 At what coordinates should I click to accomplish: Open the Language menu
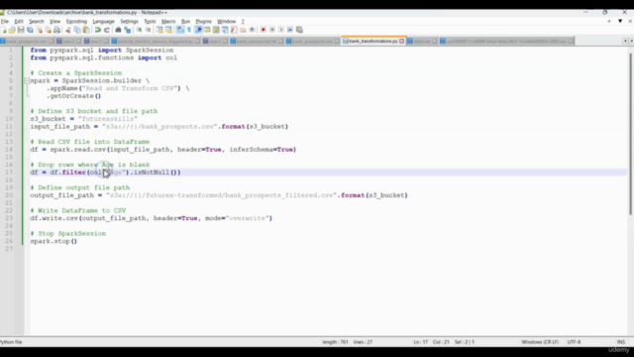[x=103, y=21]
